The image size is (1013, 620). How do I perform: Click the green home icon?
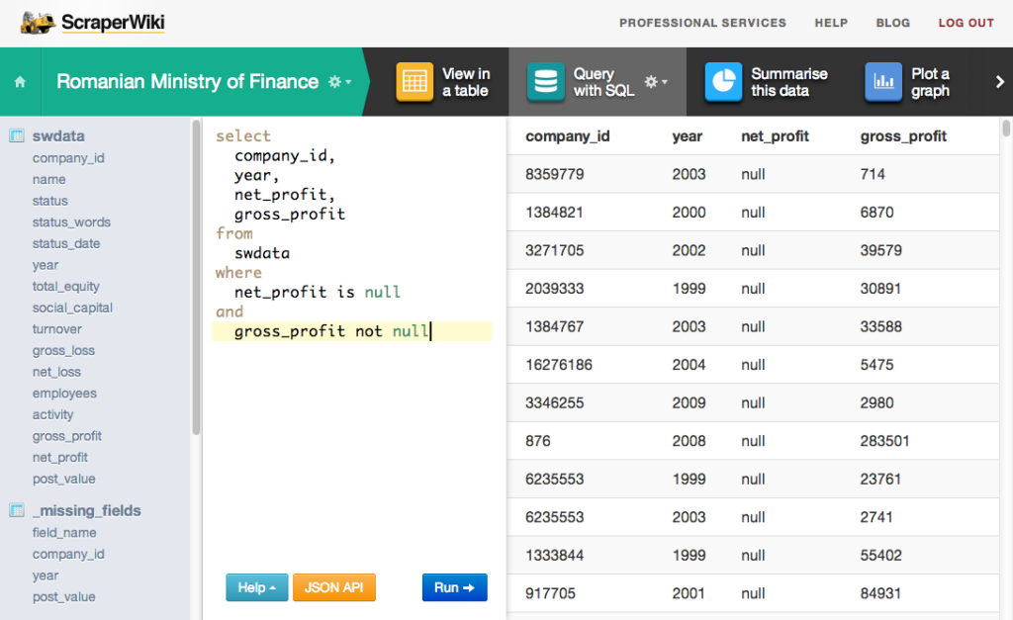[20, 81]
